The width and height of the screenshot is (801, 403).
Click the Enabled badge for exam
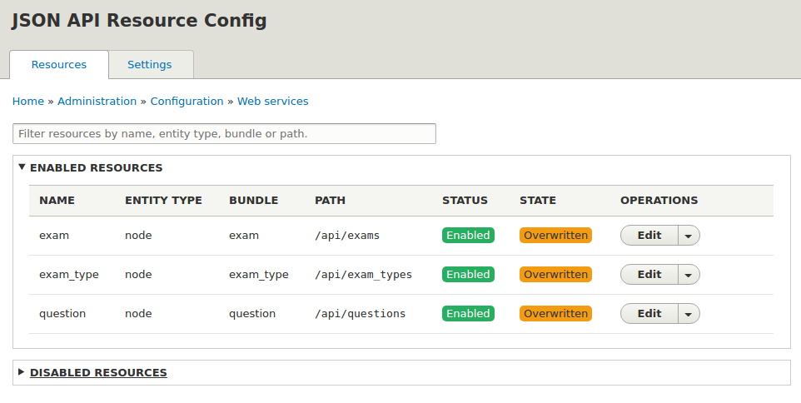(x=468, y=236)
